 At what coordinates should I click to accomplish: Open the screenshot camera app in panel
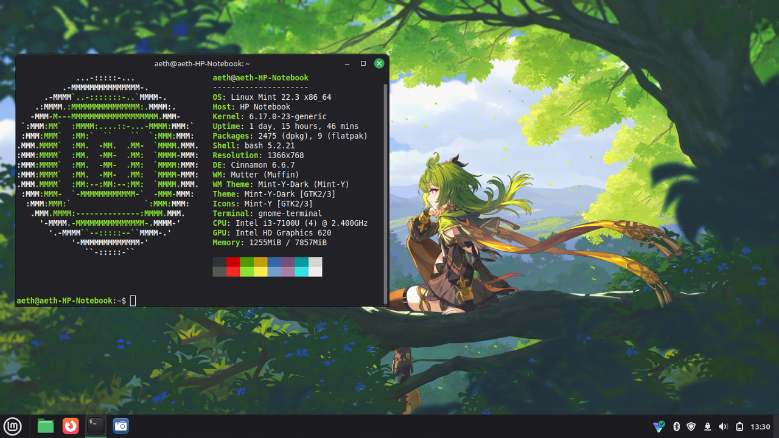tap(121, 426)
